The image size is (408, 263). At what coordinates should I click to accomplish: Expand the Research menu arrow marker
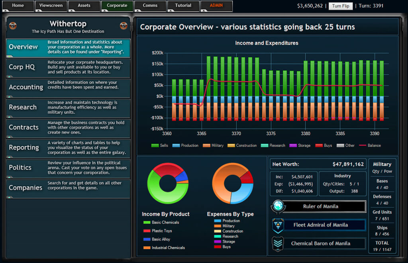(x=10, y=116)
